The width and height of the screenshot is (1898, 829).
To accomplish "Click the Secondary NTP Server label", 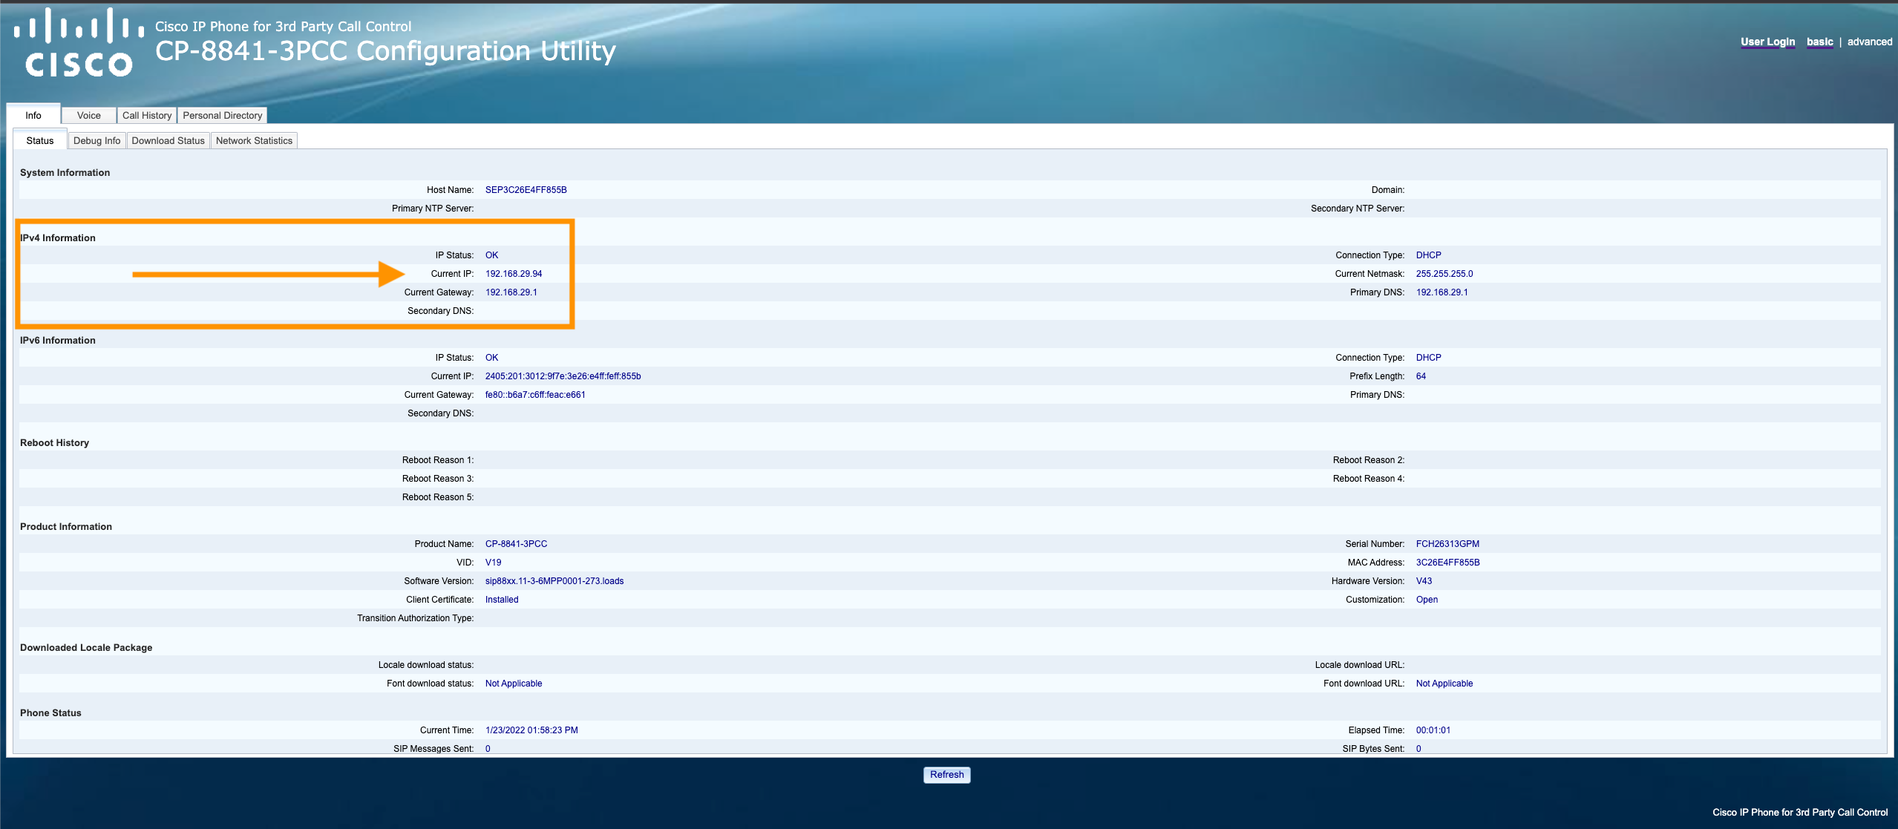I will pos(1358,209).
